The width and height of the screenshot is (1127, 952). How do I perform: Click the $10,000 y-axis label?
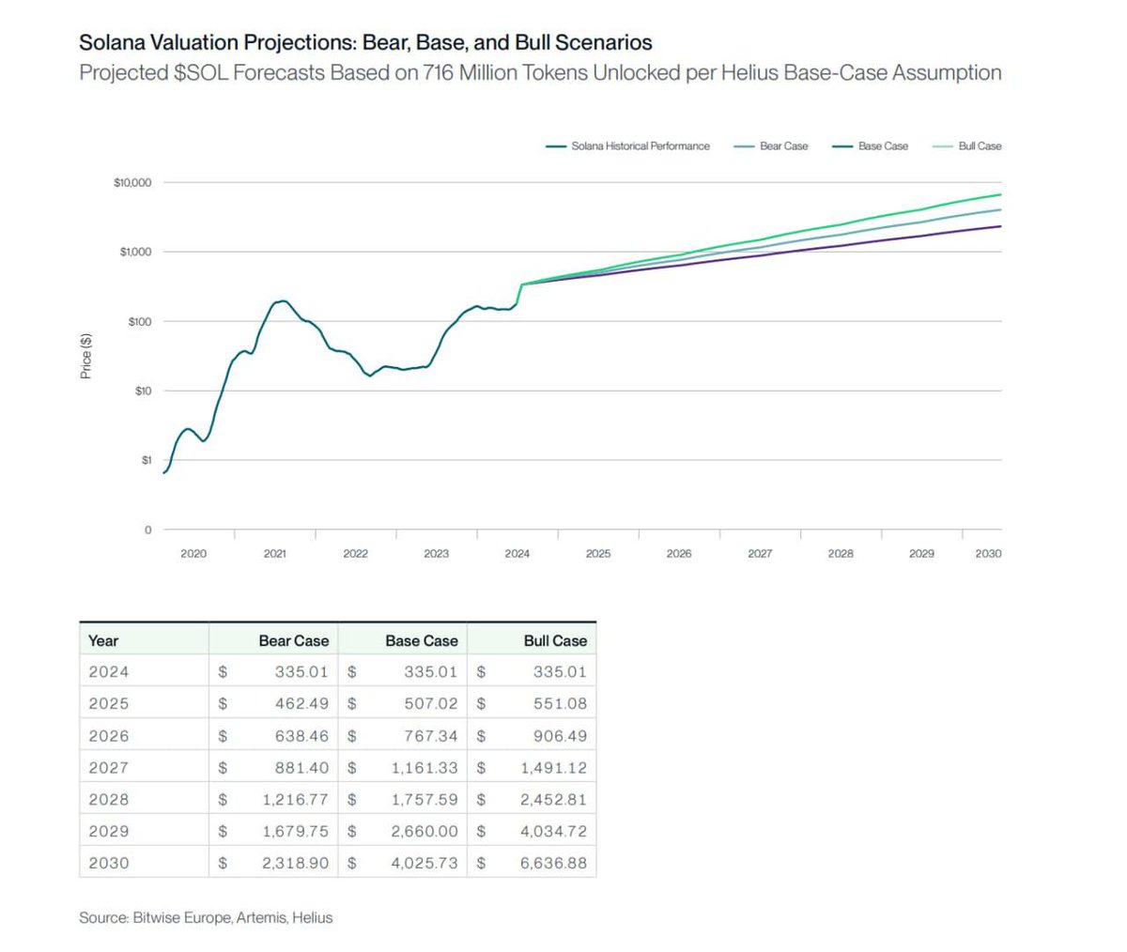[x=132, y=182]
